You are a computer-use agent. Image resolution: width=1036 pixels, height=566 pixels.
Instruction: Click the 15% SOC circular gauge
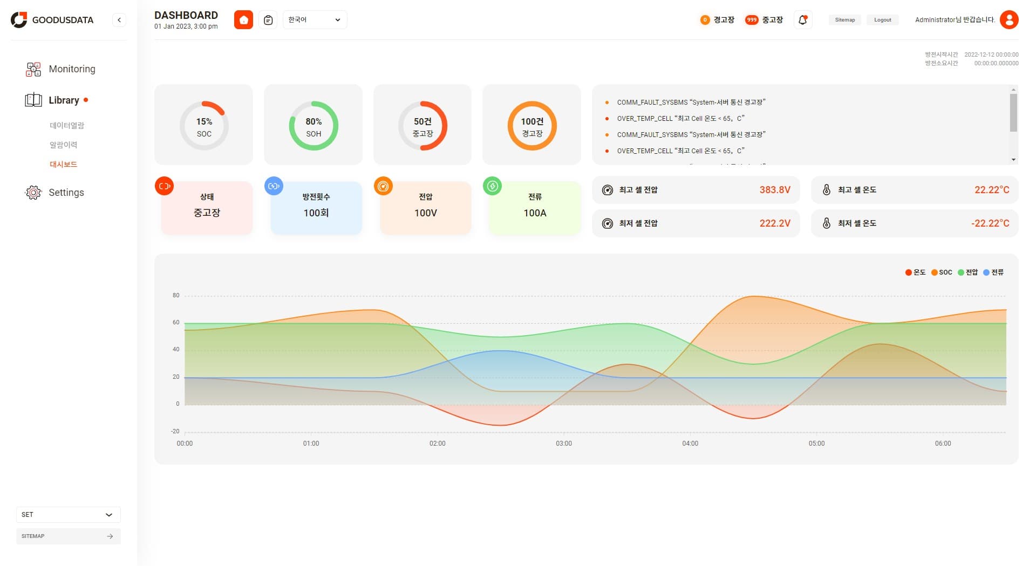tap(204, 125)
